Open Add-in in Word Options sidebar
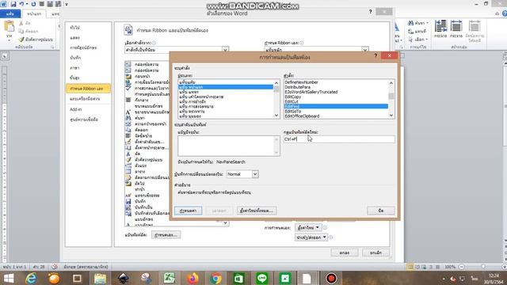 (x=76, y=109)
